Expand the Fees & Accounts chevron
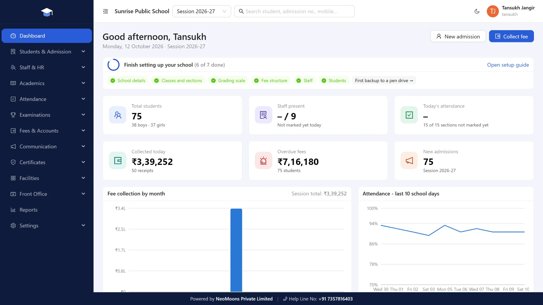 tap(83, 130)
